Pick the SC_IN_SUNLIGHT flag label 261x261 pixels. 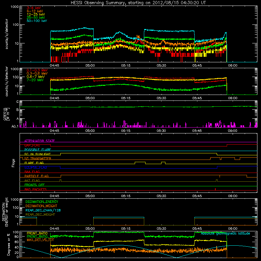[38, 154]
